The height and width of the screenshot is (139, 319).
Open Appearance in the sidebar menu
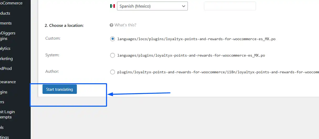point(8,82)
